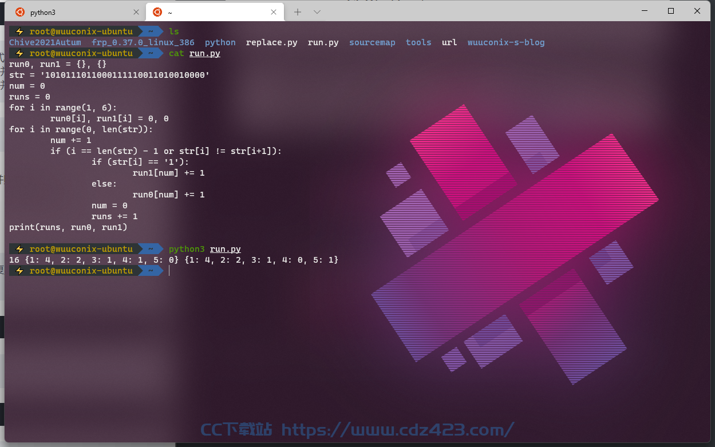This screenshot has height=447, width=715.
Task: Click the url file name
Action: [x=449, y=42]
